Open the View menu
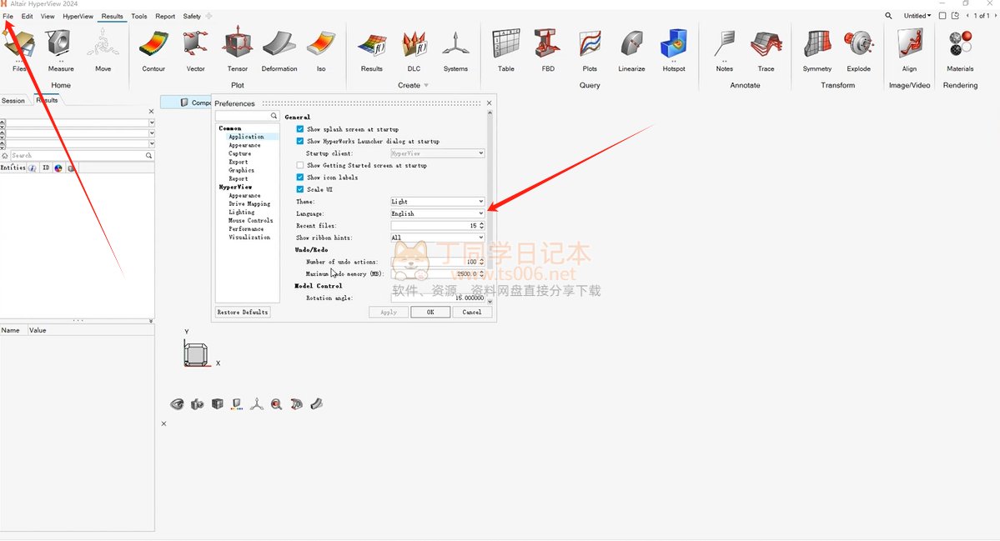The width and height of the screenshot is (1000, 541). tap(48, 17)
